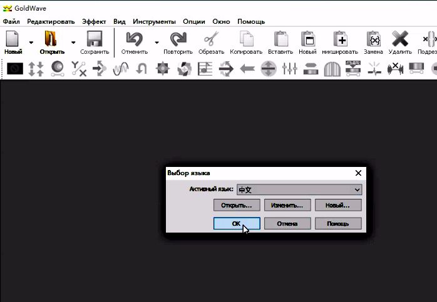Open the dropdown arrow beside Новый
Image resolution: width=437 pixels, height=302 pixels.
tap(31, 43)
